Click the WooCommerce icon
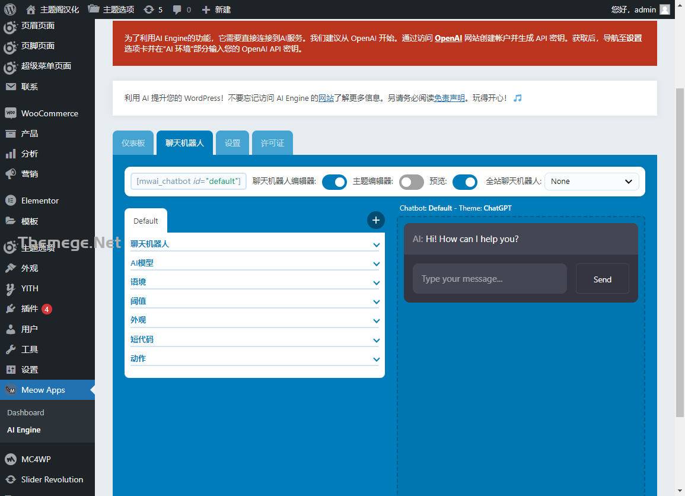This screenshot has height=496, width=685. (11, 113)
